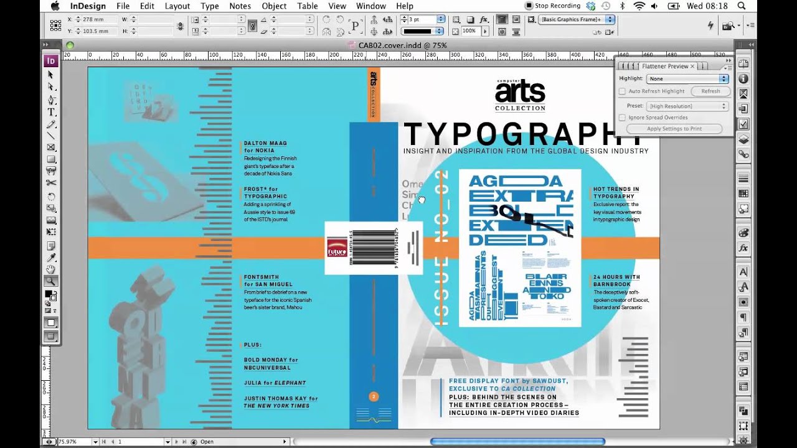Select the Direct Selection tool

[x=51, y=87]
